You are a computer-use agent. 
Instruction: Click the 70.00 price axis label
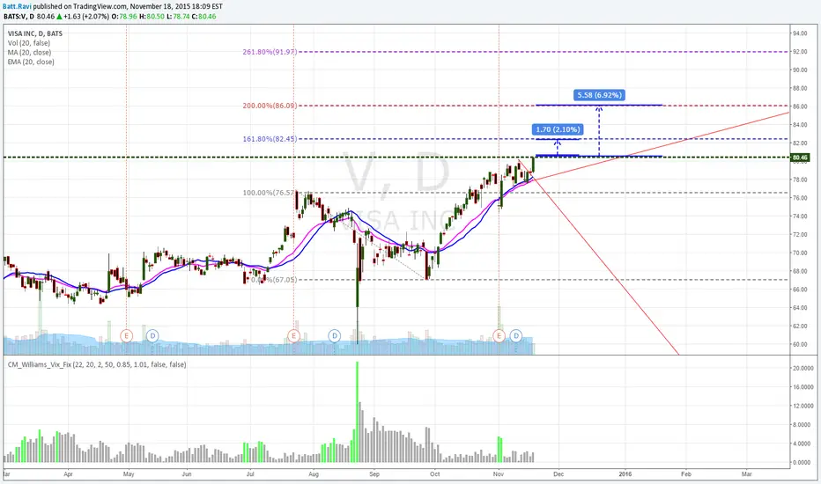pyautogui.click(x=800, y=253)
